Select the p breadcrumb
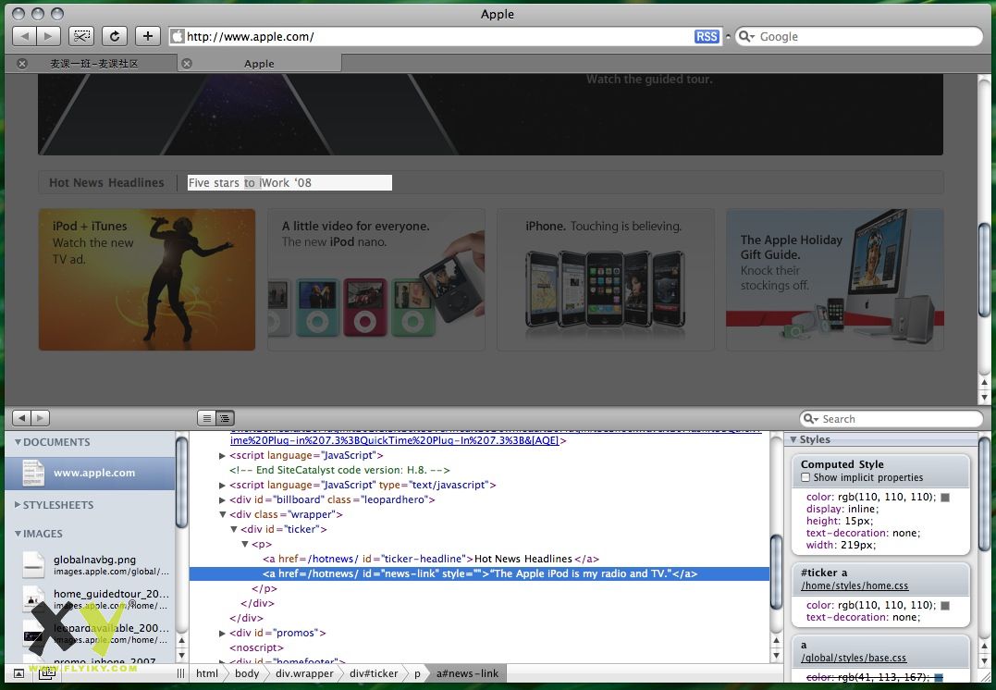Viewport: 996px width, 690px height. tap(417, 673)
